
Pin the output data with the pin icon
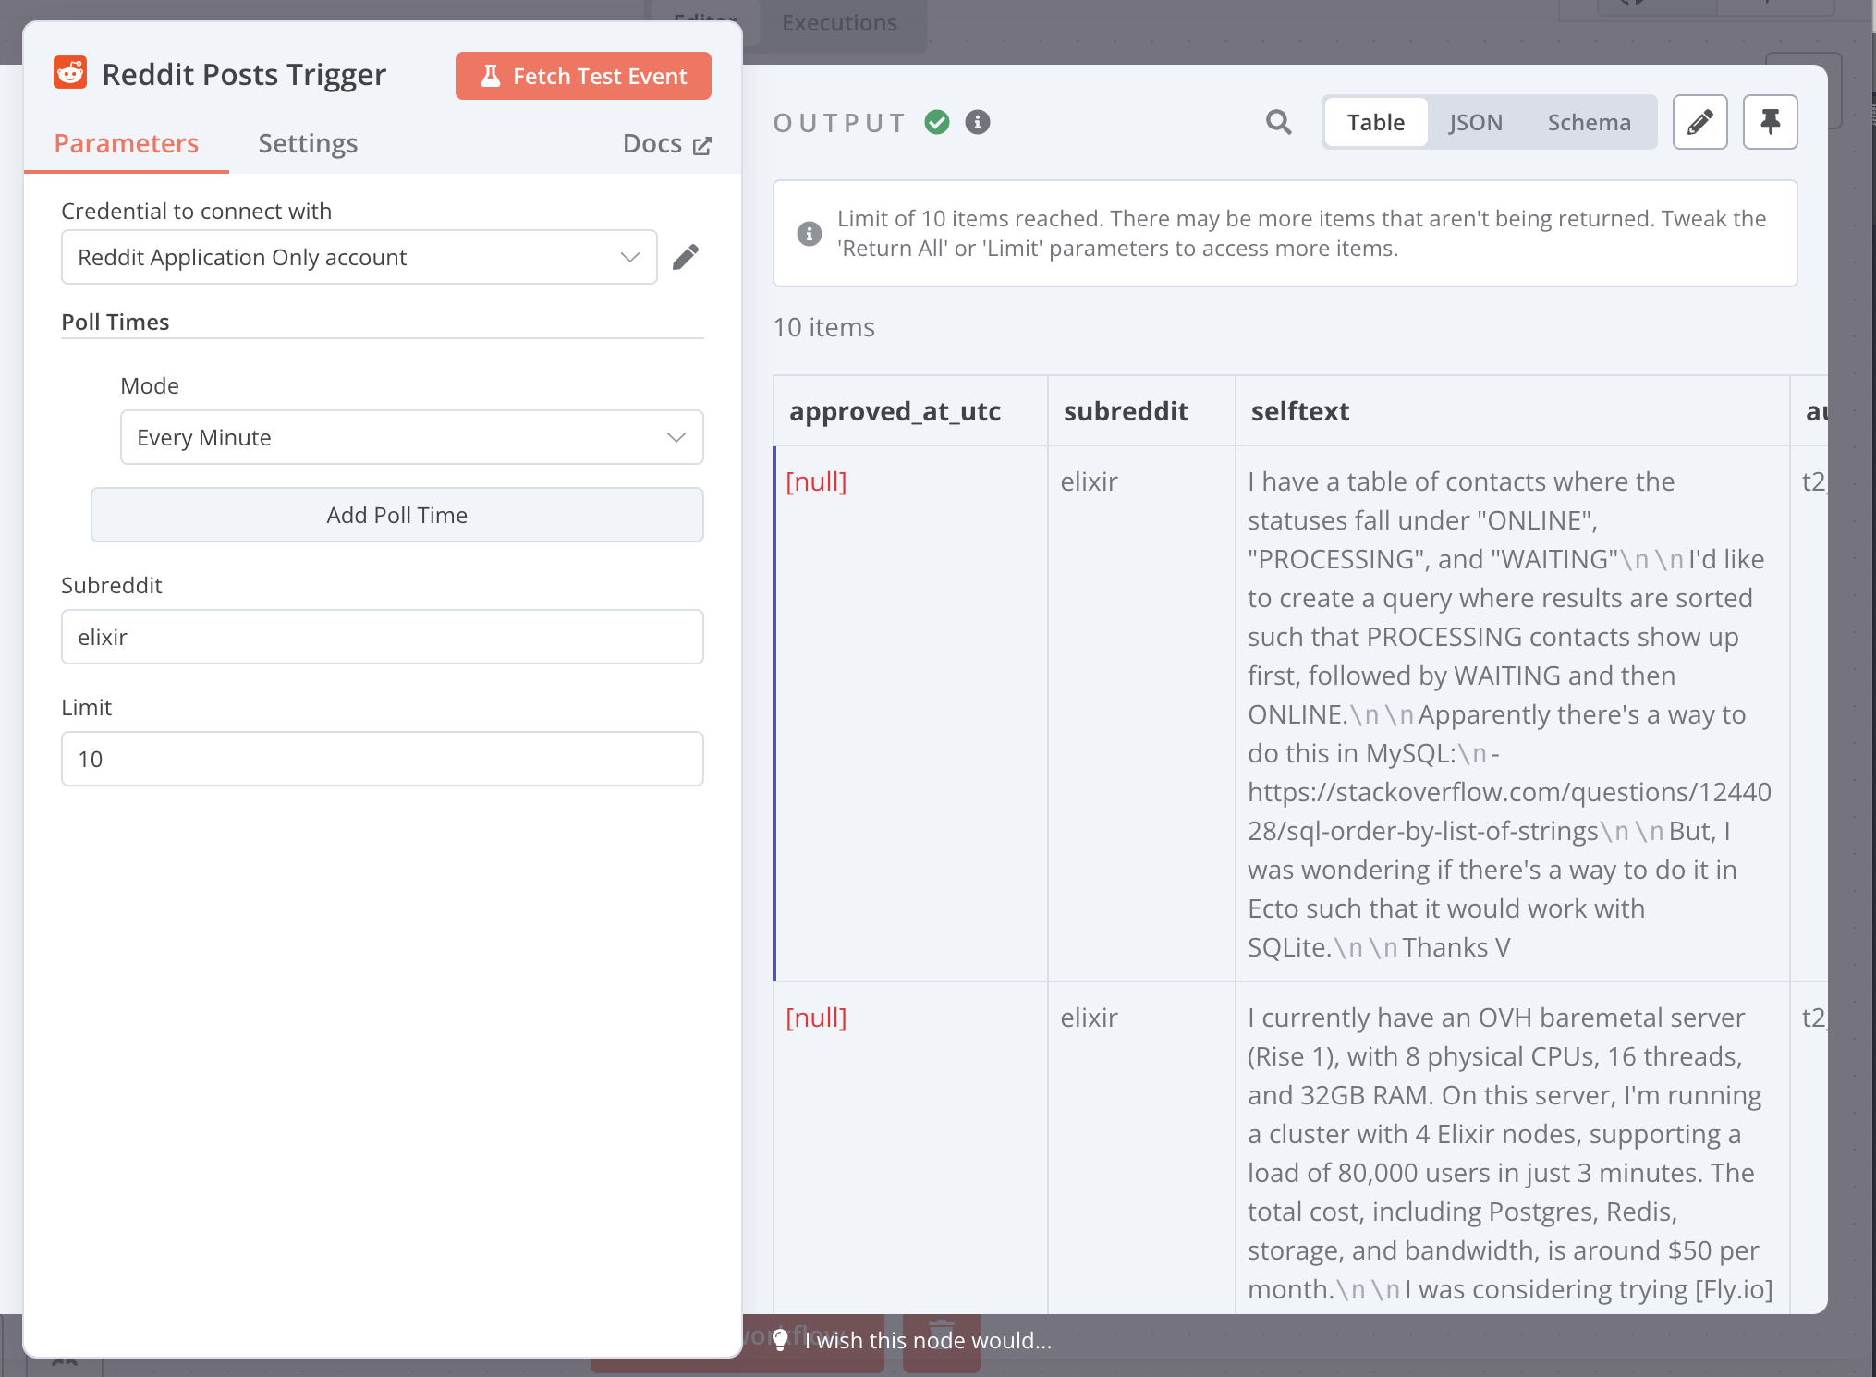[x=1770, y=122]
